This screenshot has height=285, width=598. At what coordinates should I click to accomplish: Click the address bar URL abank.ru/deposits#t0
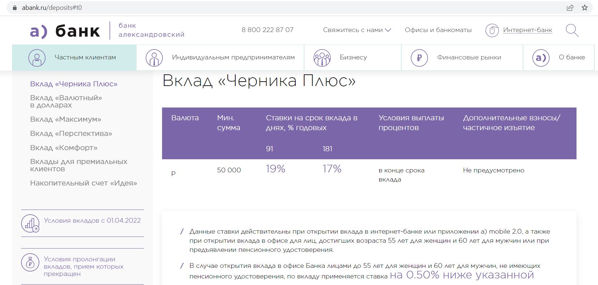point(52,8)
